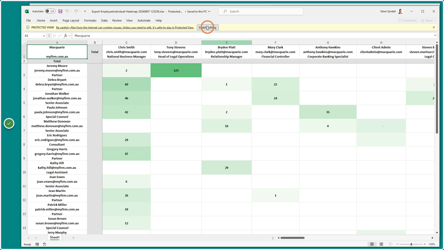This screenshot has height=250, width=444.
Task: Click the Select All corner triangle
Action: click(25, 43)
